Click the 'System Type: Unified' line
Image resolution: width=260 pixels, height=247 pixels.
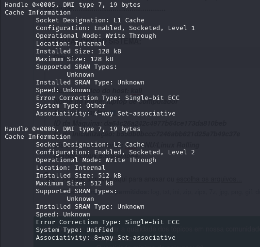tap(75, 230)
